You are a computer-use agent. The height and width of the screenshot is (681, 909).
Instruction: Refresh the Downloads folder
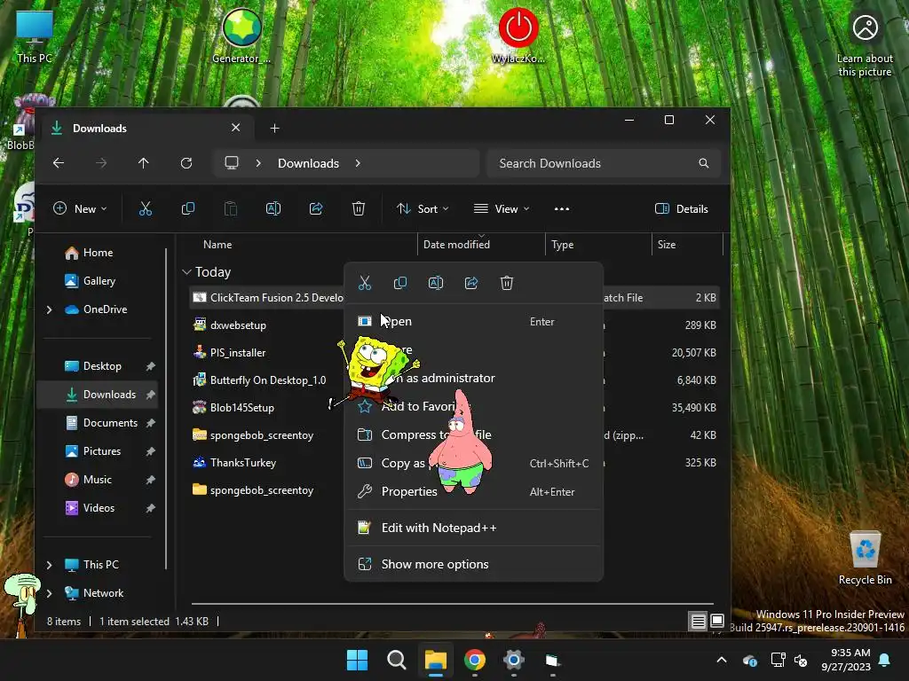pyautogui.click(x=186, y=163)
